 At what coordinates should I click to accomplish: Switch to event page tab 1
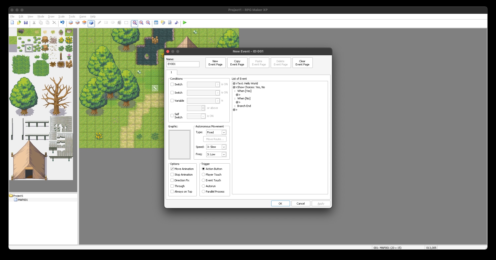point(171,72)
